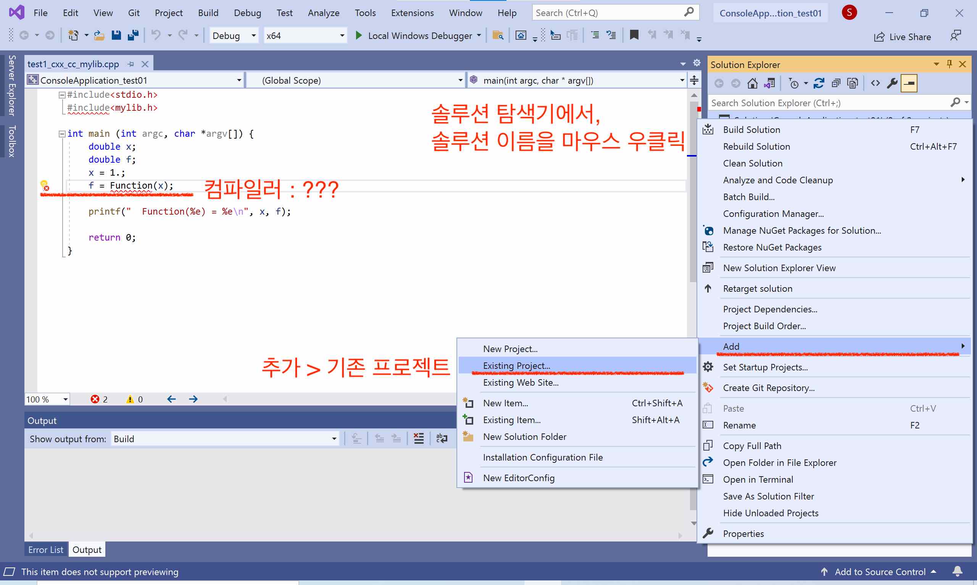Click the navigate forward arrow in editor footer

click(x=193, y=399)
